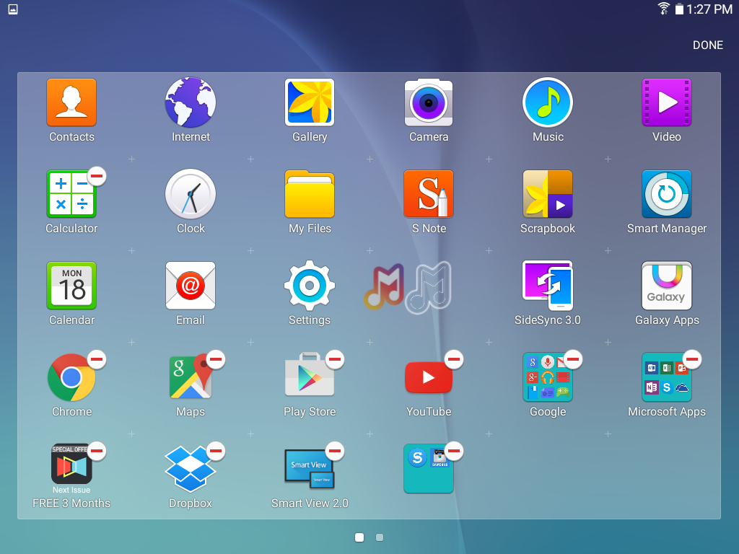The height and width of the screenshot is (554, 739).
Task: Launch the S Note app icon
Action: click(x=429, y=193)
